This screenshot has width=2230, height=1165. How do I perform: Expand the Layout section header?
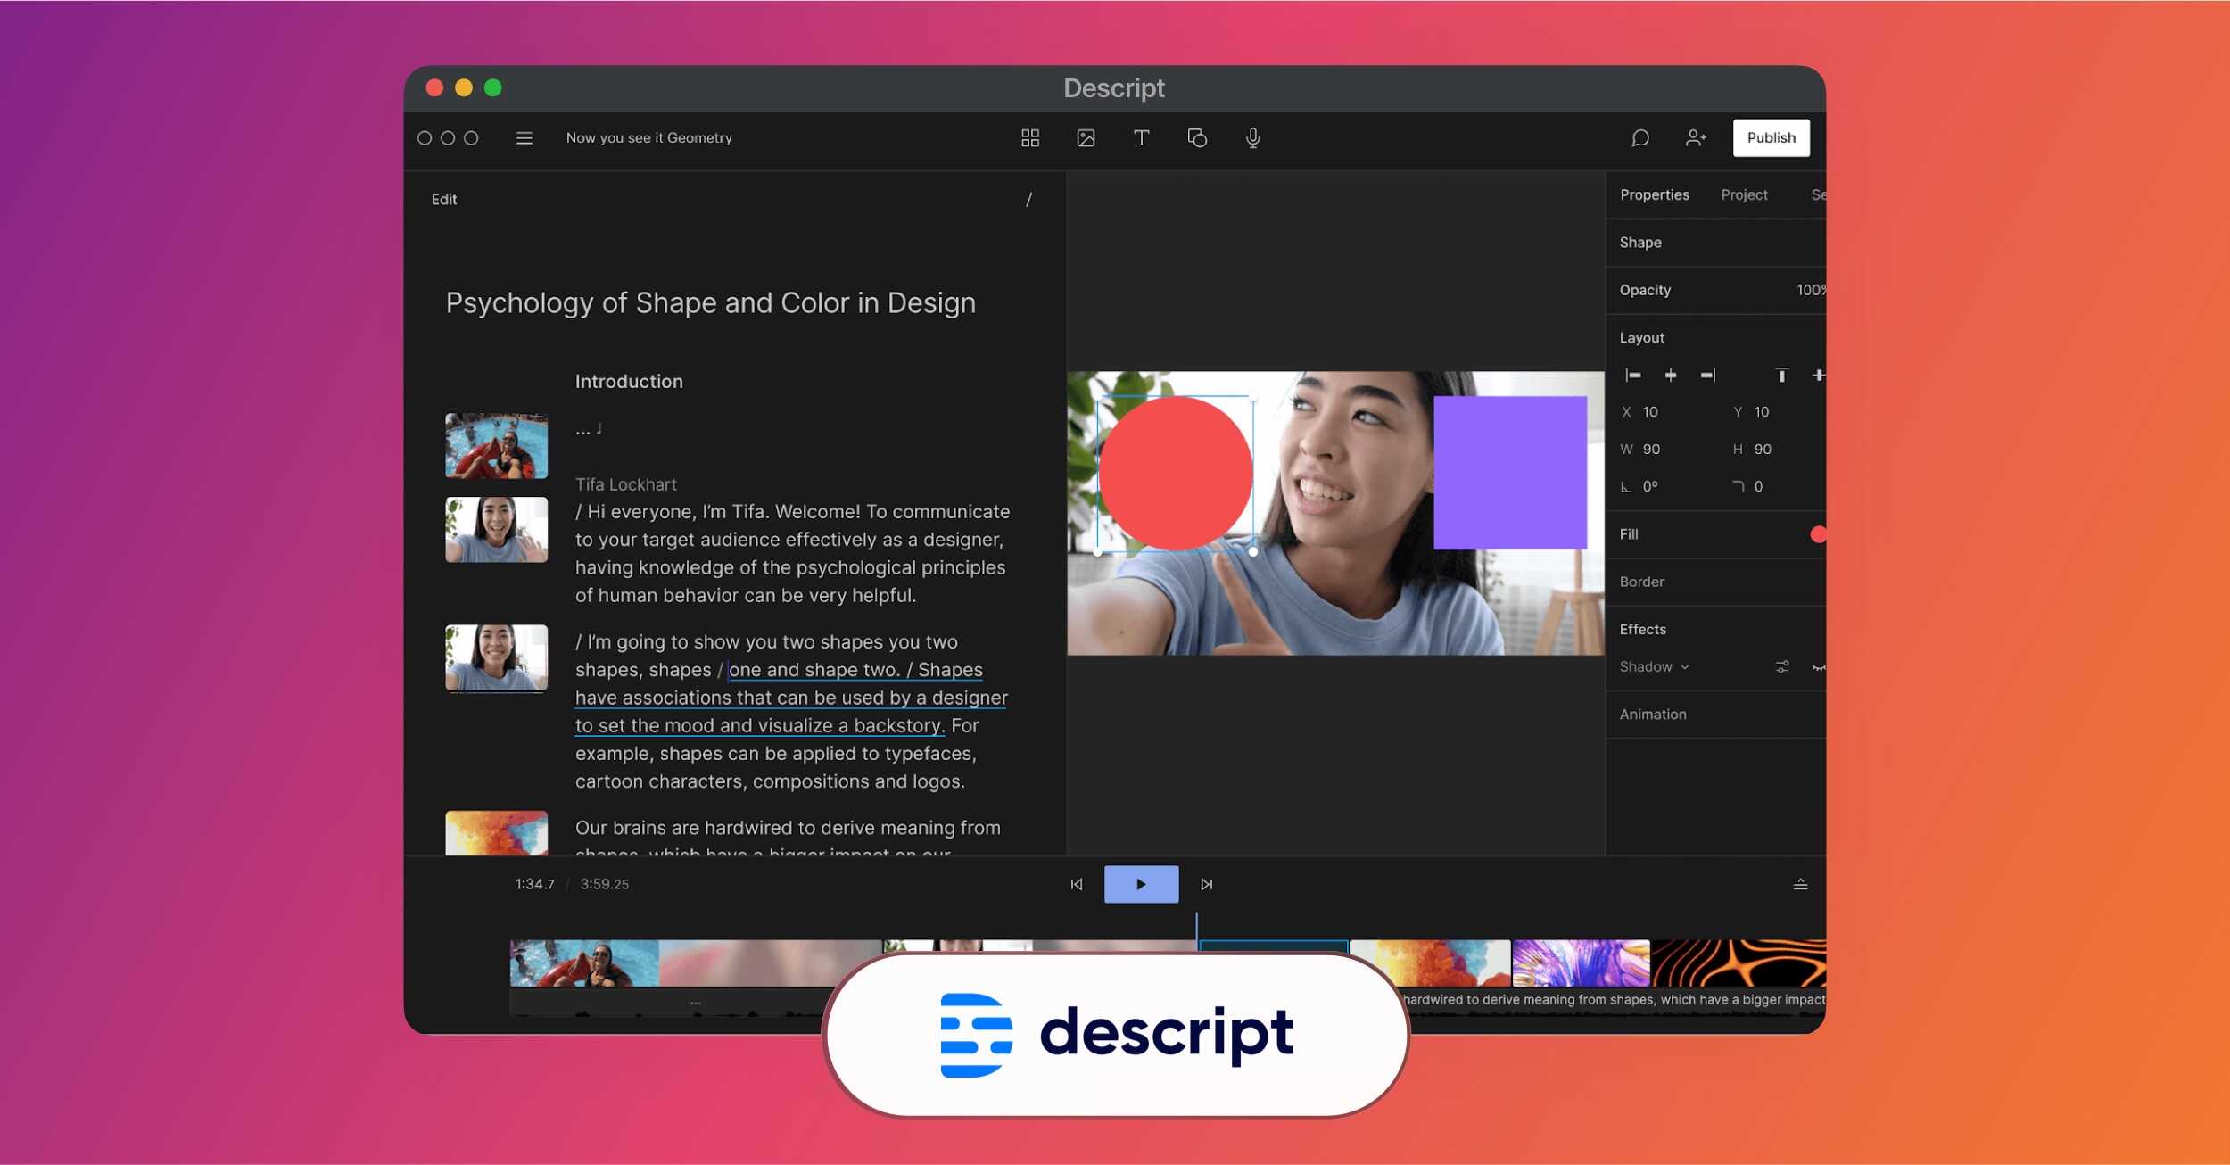point(1641,338)
